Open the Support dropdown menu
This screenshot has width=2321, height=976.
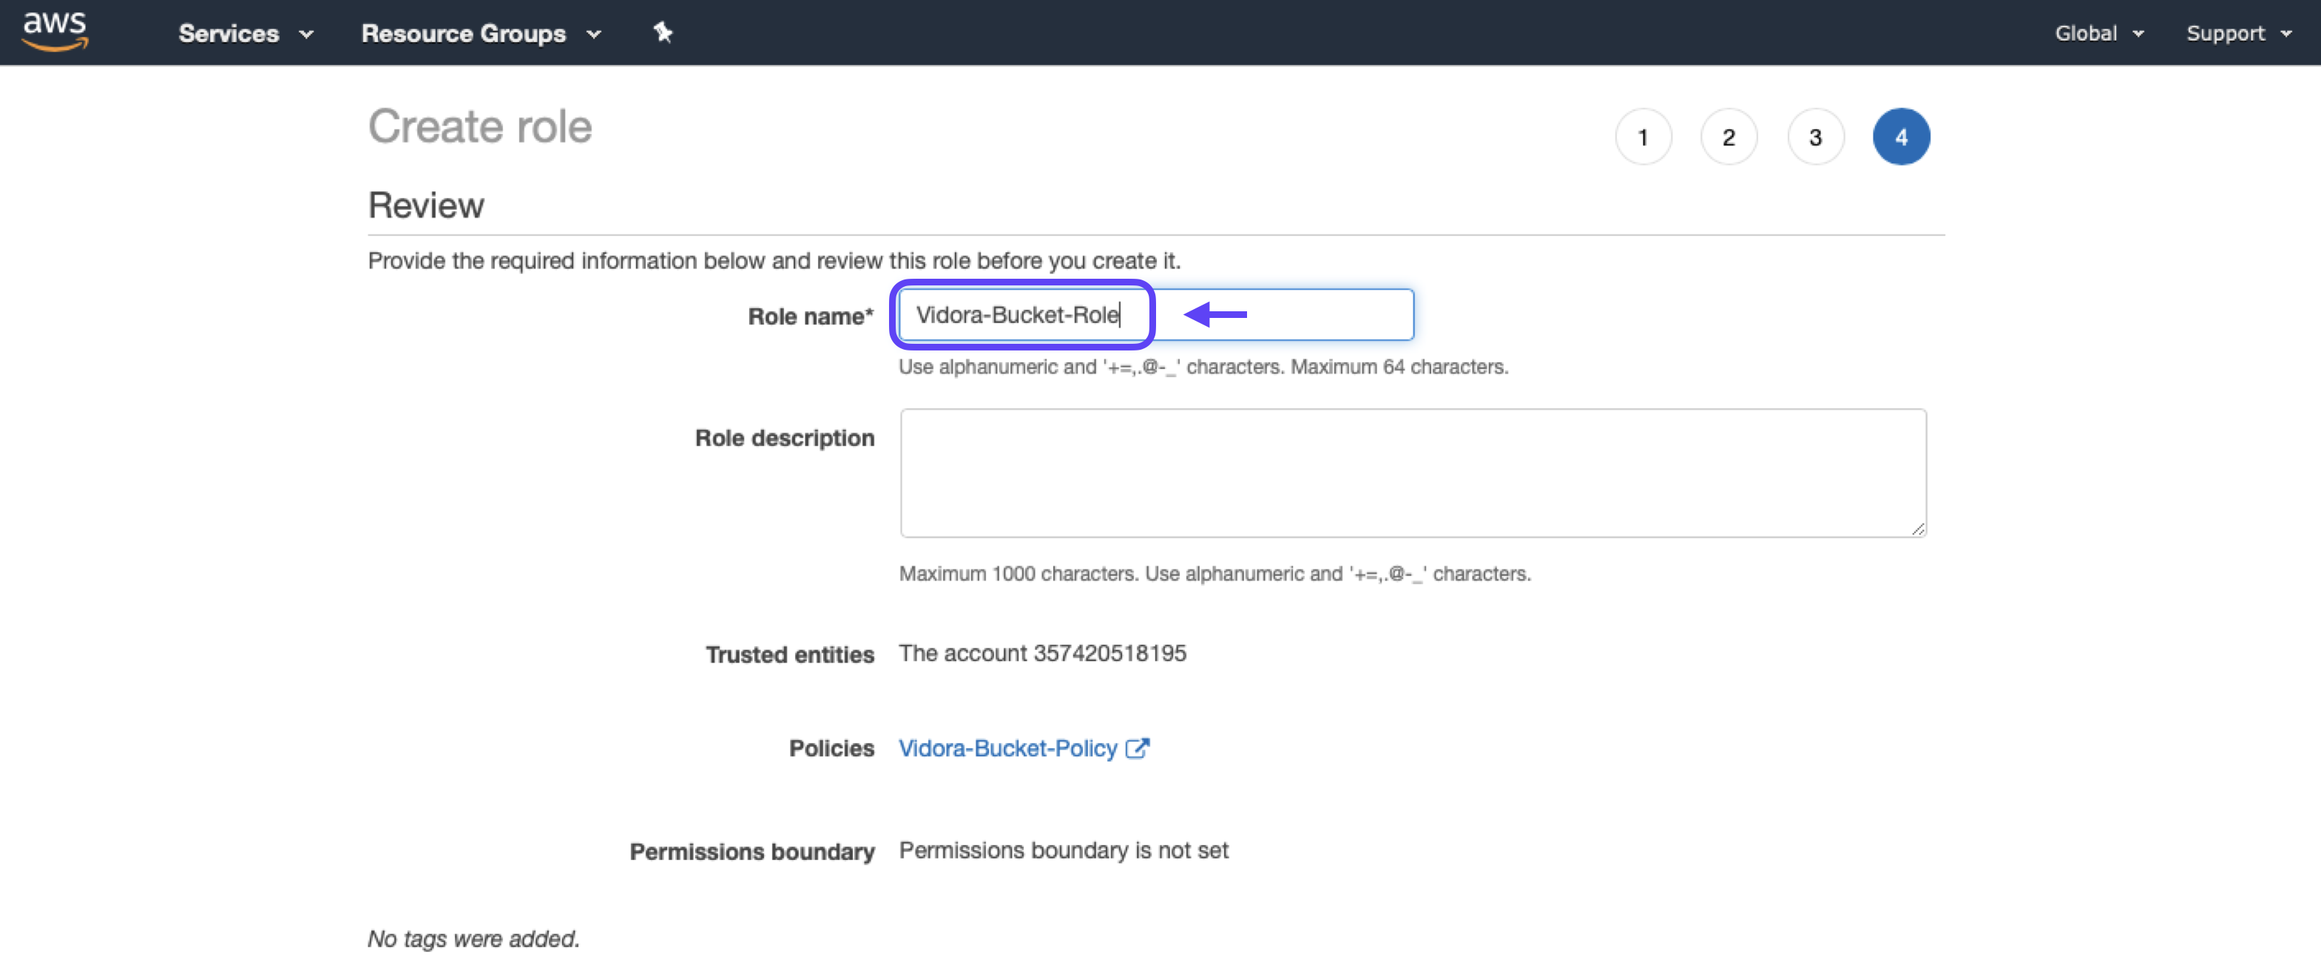pos(2238,33)
